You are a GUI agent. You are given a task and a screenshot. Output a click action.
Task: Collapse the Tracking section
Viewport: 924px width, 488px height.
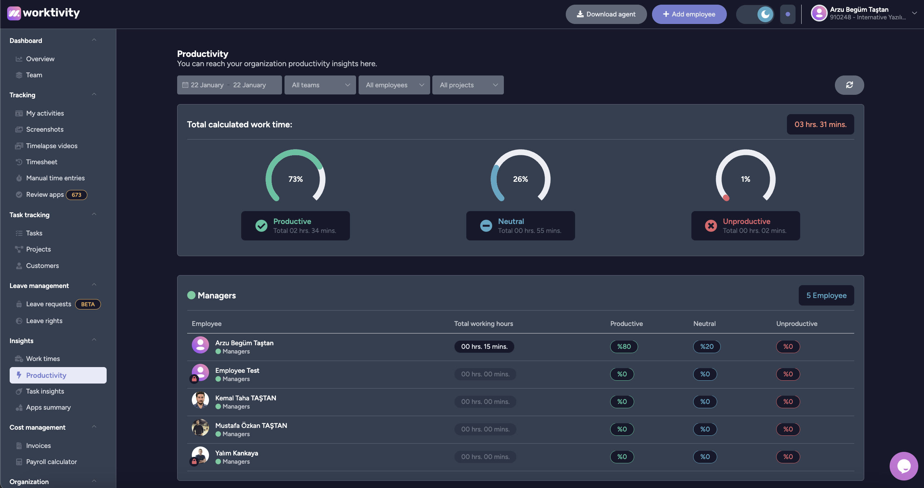(x=94, y=94)
